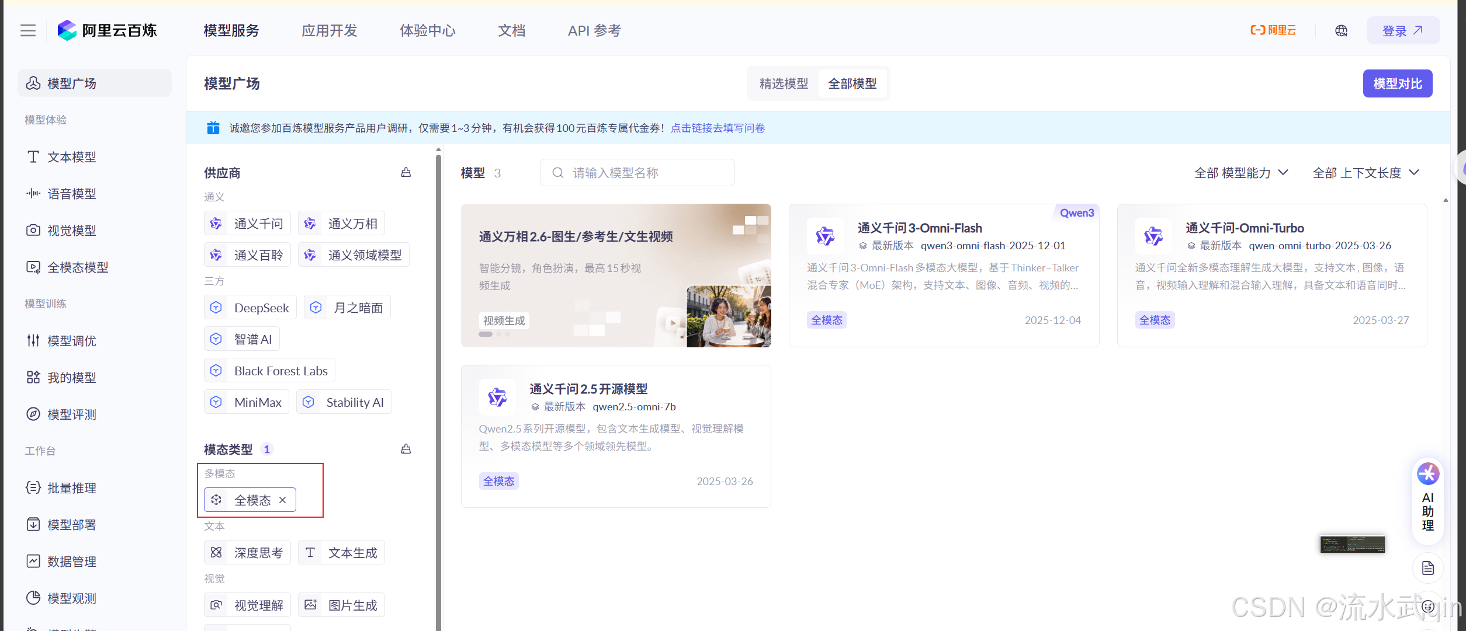Open 模型调优 in the sidebar
Viewport: 1466px width, 631px height.
point(71,341)
